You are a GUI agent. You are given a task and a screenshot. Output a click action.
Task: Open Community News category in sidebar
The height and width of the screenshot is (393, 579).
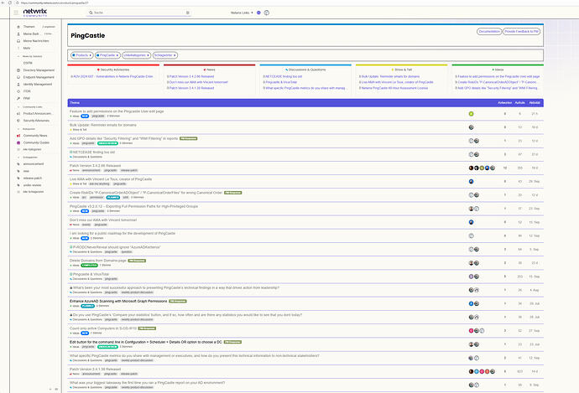[35, 135]
